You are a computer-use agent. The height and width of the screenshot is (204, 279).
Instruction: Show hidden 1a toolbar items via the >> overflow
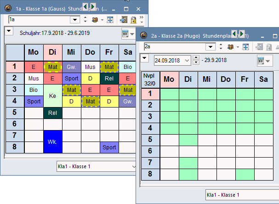(x=142, y=19)
